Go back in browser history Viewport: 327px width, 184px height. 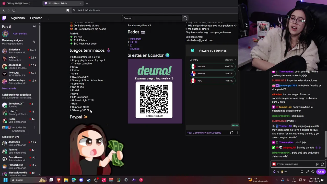4,10
